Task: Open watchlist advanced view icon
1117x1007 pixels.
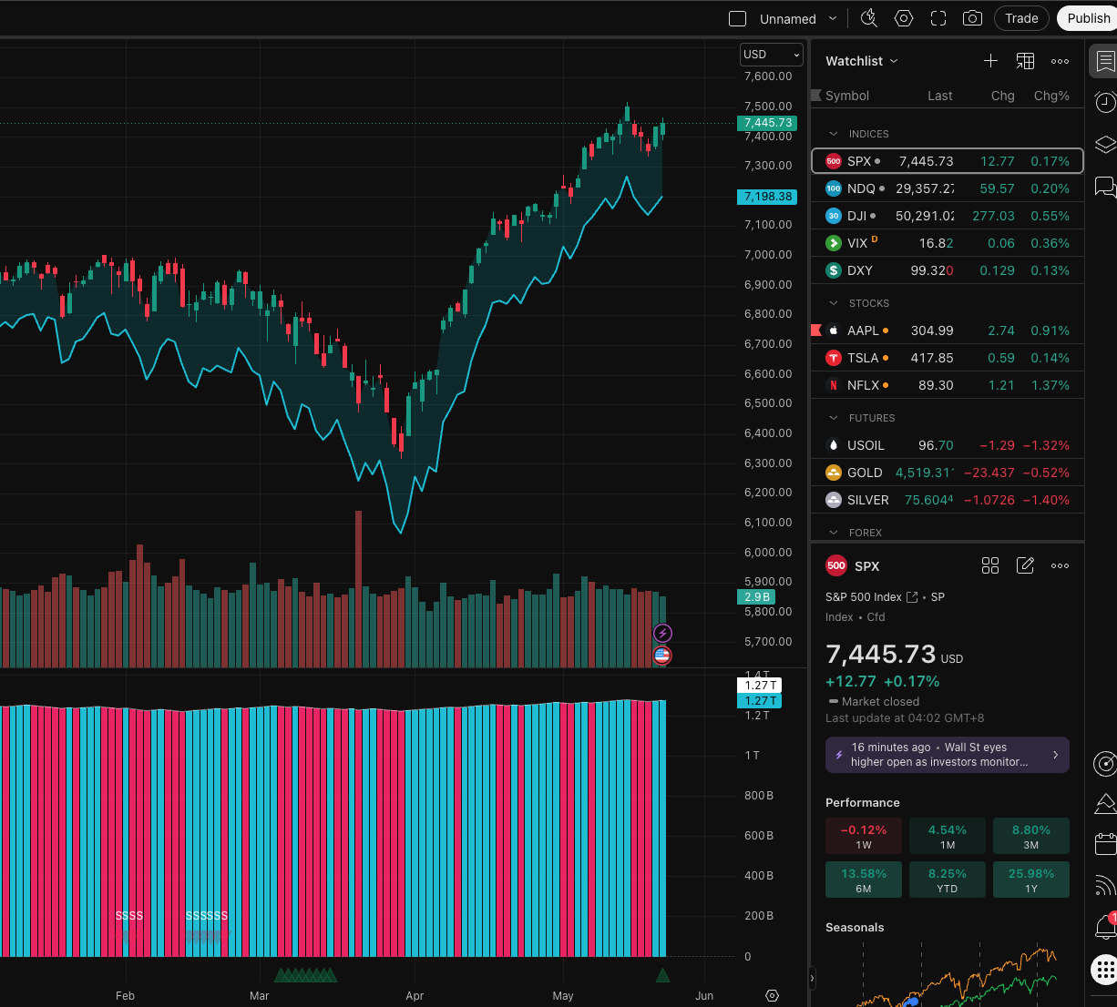Action: [1025, 61]
